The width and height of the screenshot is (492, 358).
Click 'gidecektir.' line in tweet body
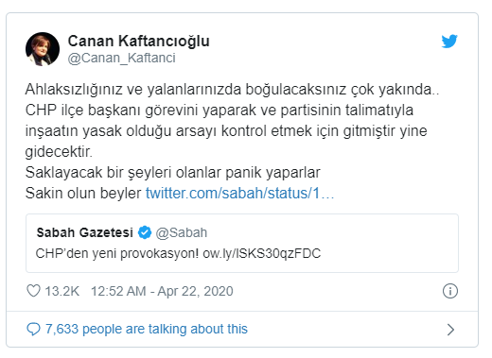pyautogui.click(x=59, y=152)
